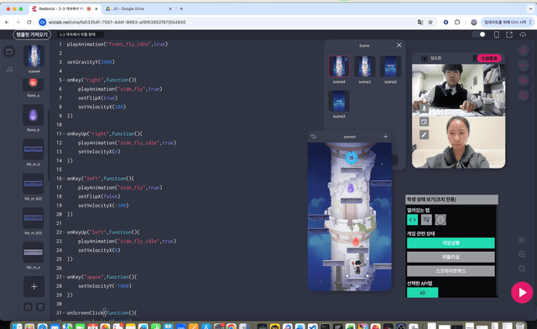The image size is (537, 329).
Task: Open the lightbulb hint icon in the right sidebar
Action: 524,50
